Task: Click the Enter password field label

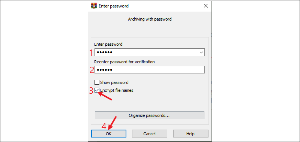Action: (108, 44)
